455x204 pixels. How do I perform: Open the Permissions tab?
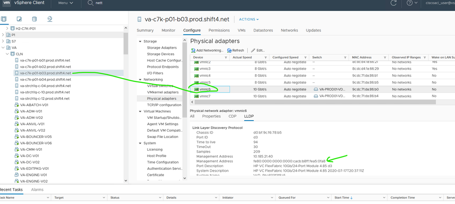(219, 30)
